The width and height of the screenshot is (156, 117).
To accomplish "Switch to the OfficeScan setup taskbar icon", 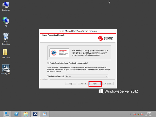I will point(35,114).
